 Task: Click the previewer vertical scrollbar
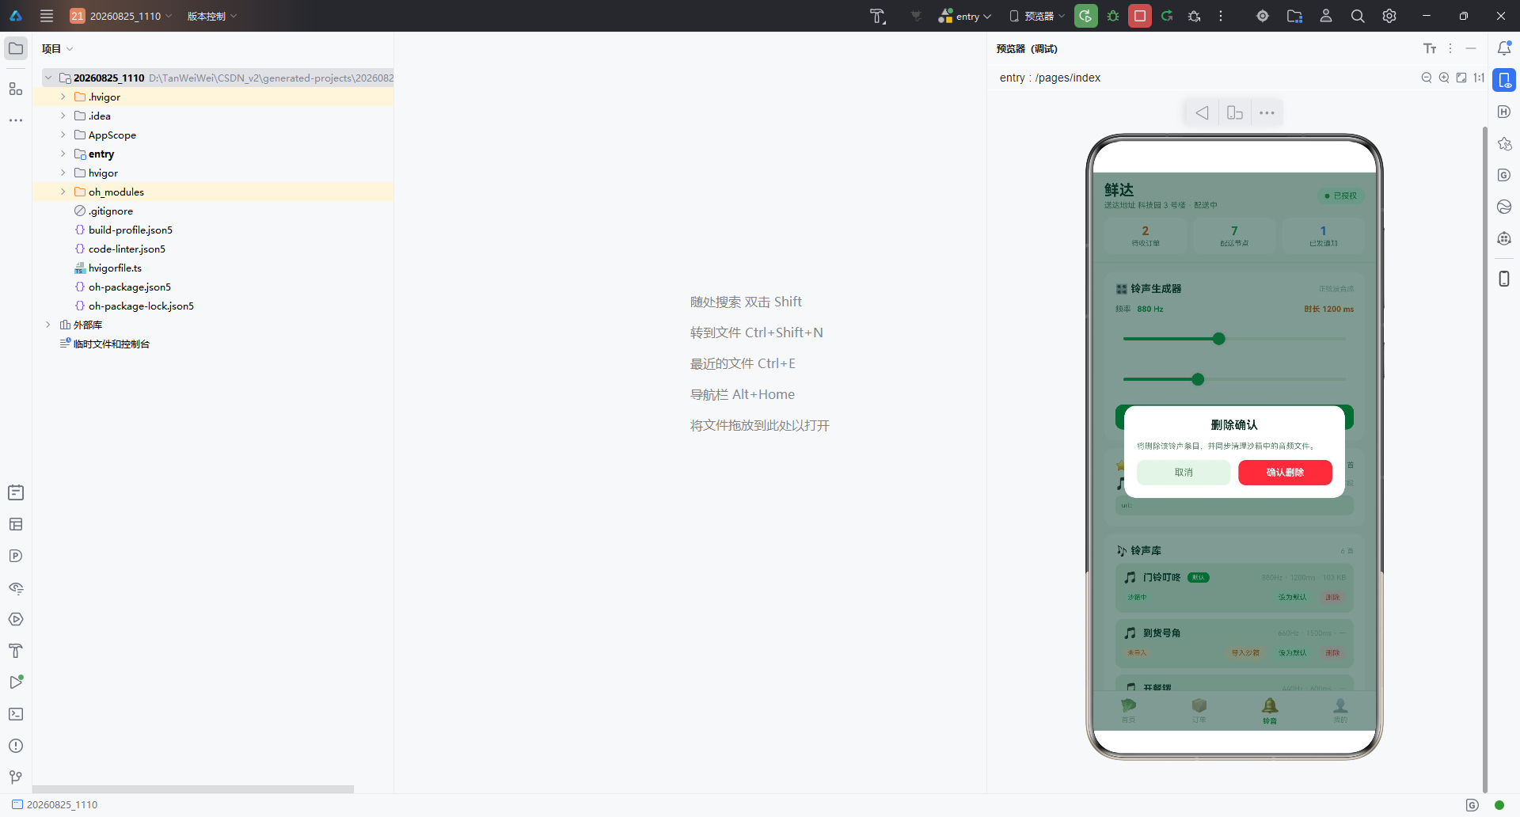1485,459
